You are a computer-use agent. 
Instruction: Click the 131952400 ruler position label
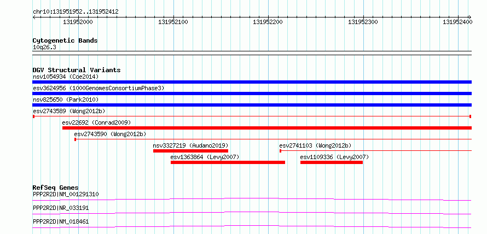pos(457,22)
